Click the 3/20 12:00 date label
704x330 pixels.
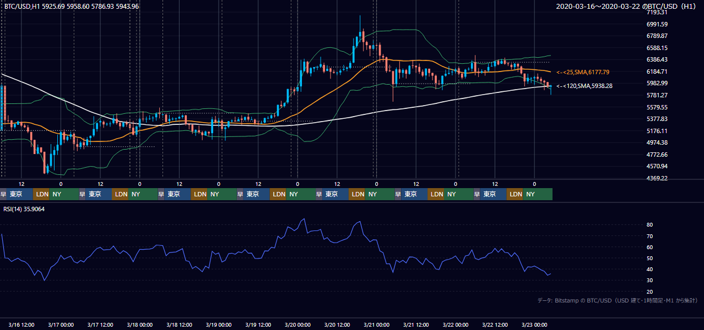pos(337,324)
